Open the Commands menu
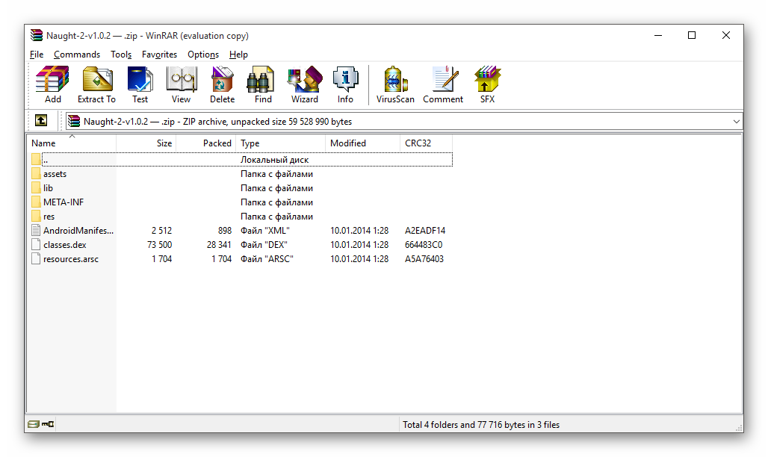Image resolution: width=768 pixels, height=457 pixels. [x=76, y=55]
